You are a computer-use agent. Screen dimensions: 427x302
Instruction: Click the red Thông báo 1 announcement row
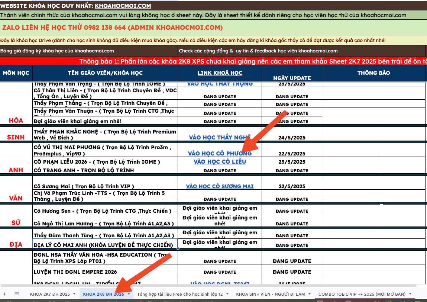(x=213, y=61)
